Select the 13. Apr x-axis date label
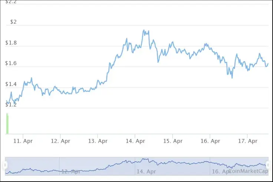 [98, 141]
